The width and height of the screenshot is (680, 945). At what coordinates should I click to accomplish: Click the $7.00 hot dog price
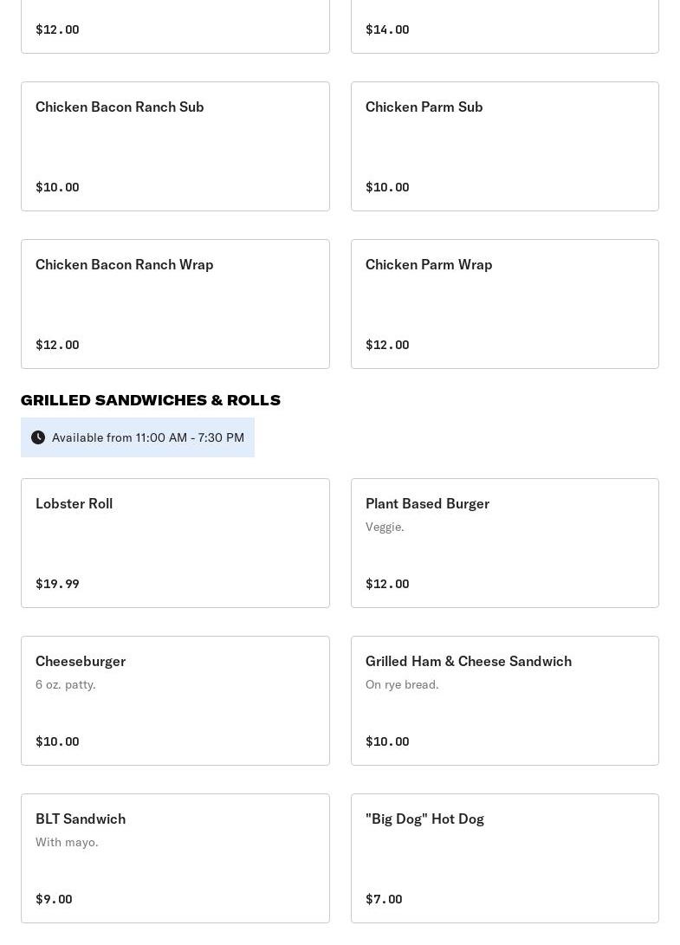(x=384, y=899)
